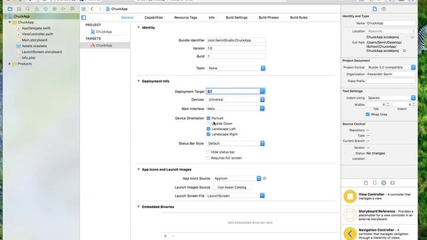Image resolution: width=427 pixels, height=240 pixels.
Task: Open the Find navigator magnifier icon
Action: (x=28, y=9)
